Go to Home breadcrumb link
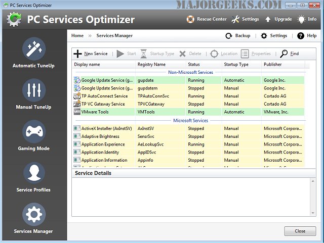 pos(77,36)
